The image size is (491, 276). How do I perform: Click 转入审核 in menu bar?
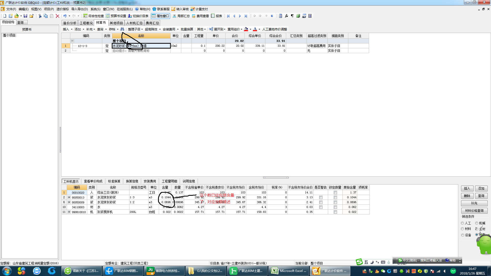coord(180,9)
